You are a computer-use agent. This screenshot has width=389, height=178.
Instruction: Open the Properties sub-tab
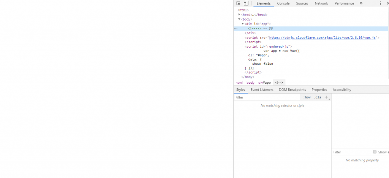click(319, 90)
